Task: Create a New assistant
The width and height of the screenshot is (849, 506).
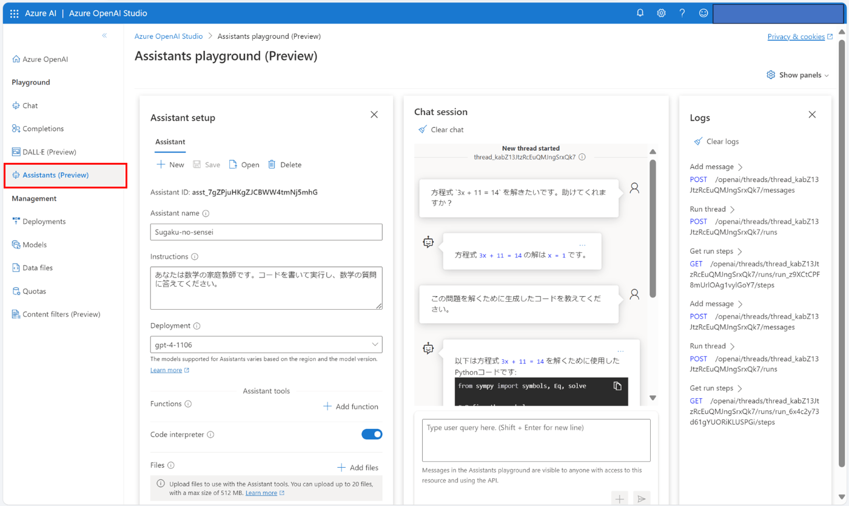Action: click(170, 165)
